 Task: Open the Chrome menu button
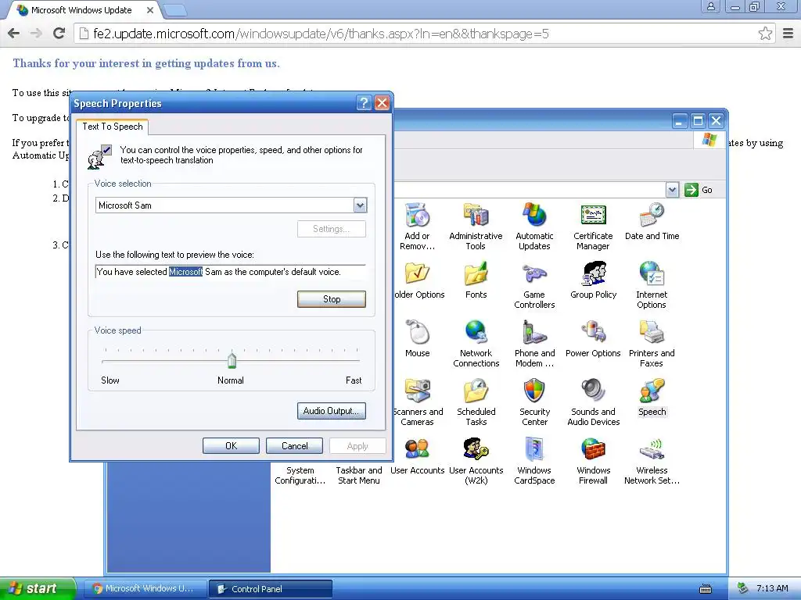click(788, 34)
